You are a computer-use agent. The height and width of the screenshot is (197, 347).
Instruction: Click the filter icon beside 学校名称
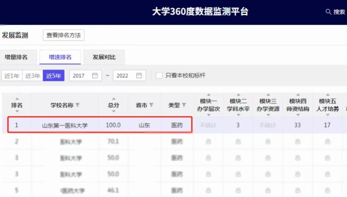[78, 105]
